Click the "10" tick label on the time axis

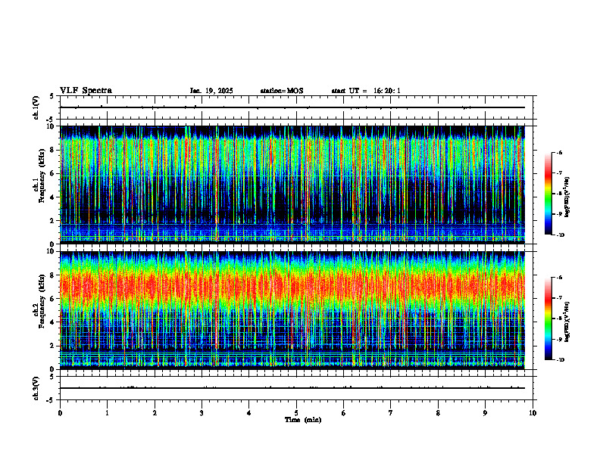click(533, 413)
